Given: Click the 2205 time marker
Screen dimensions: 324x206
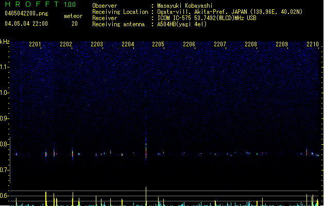Looking at the screenshot, I should pos(158,44).
